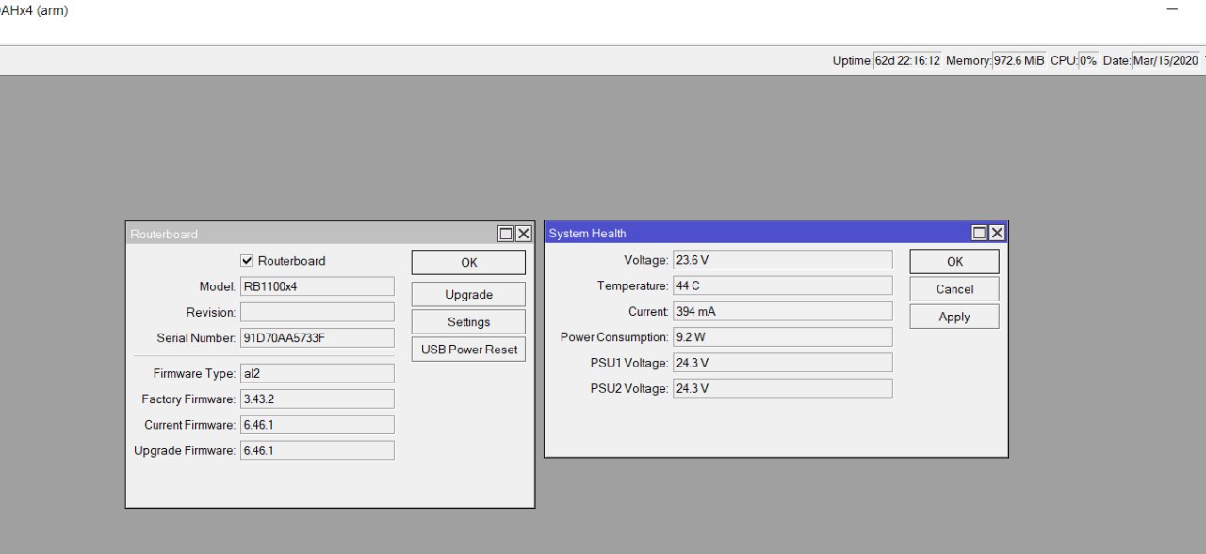The image size is (1206, 554).
Task: Open Routerboard Settings button
Action: pos(468,322)
